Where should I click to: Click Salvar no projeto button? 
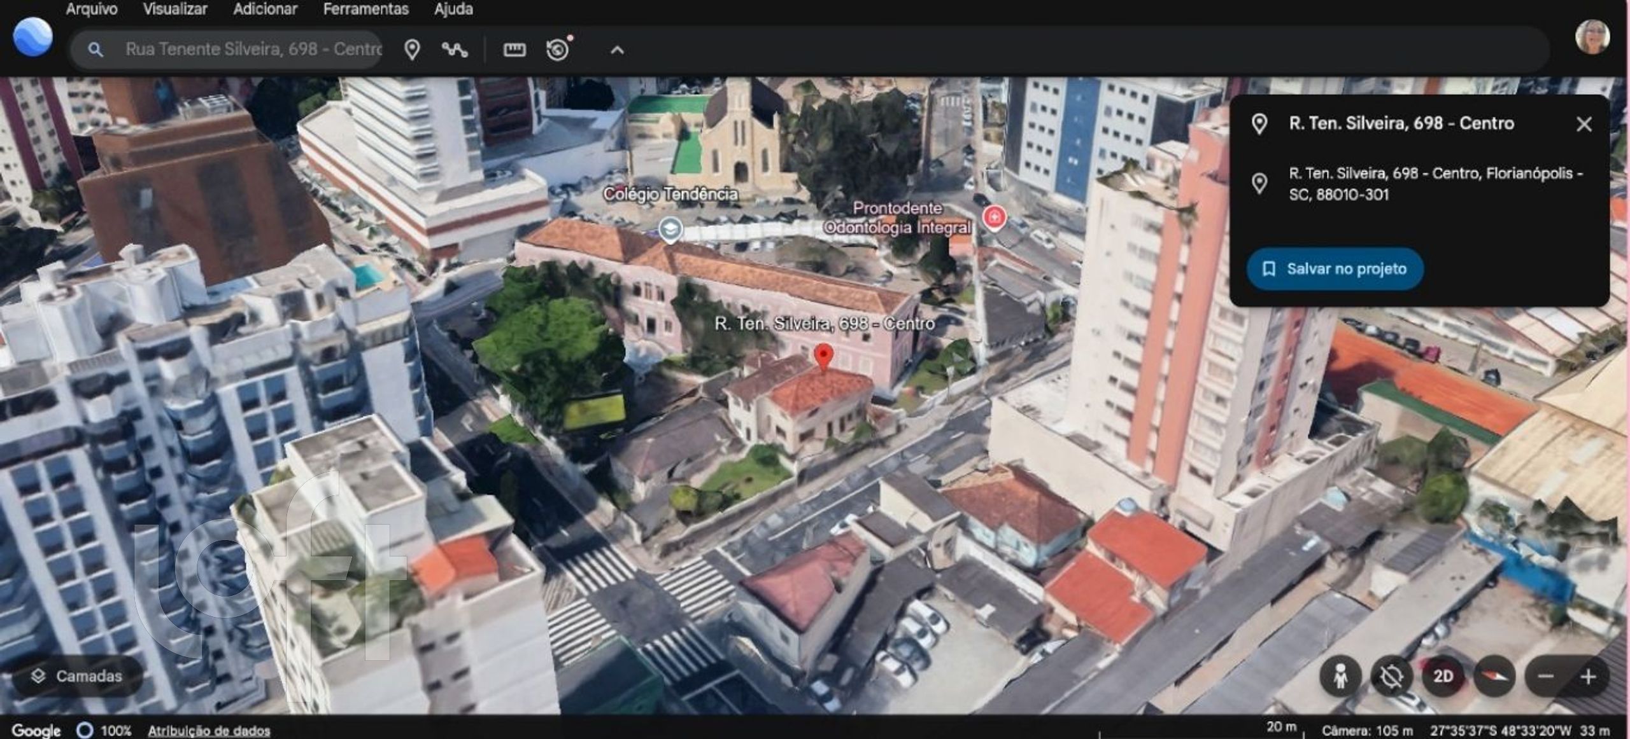[x=1335, y=269]
